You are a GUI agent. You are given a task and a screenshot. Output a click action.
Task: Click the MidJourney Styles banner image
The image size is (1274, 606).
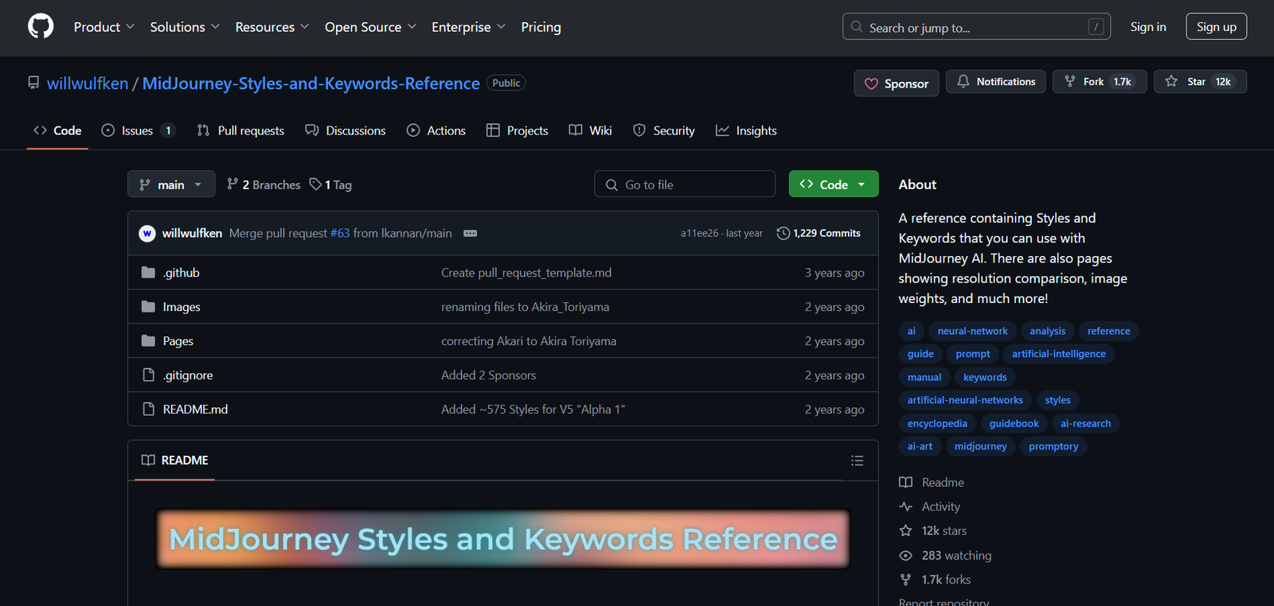click(x=503, y=539)
